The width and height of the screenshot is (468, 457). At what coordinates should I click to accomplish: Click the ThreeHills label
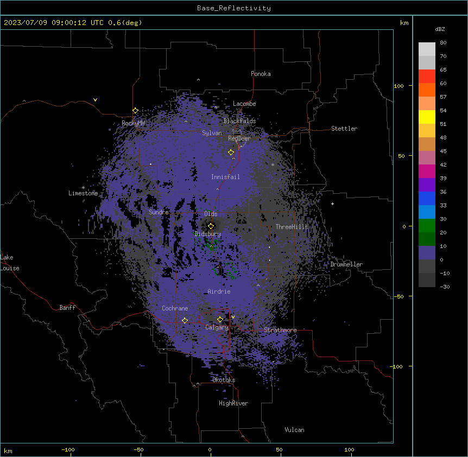[292, 227]
